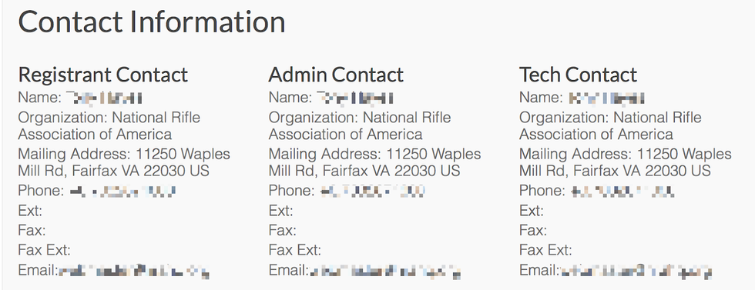This screenshot has height=290, width=755.
Task: Click the blurred name under Tech Contact
Action: coord(606,98)
